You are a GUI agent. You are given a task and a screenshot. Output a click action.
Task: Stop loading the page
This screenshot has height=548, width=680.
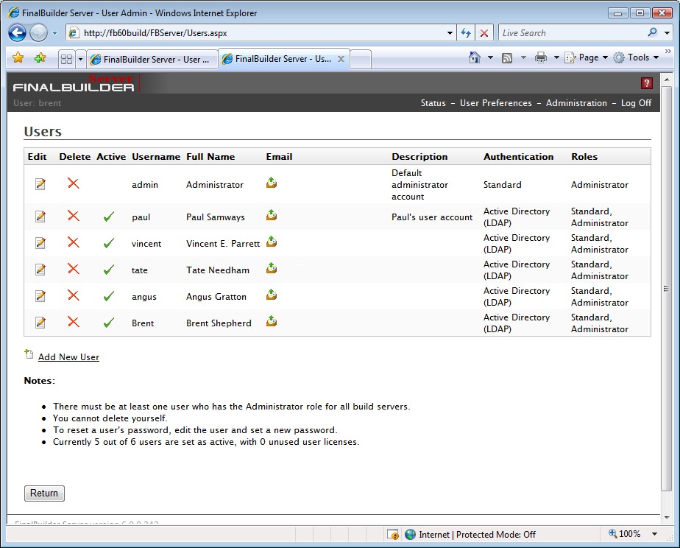(484, 33)
